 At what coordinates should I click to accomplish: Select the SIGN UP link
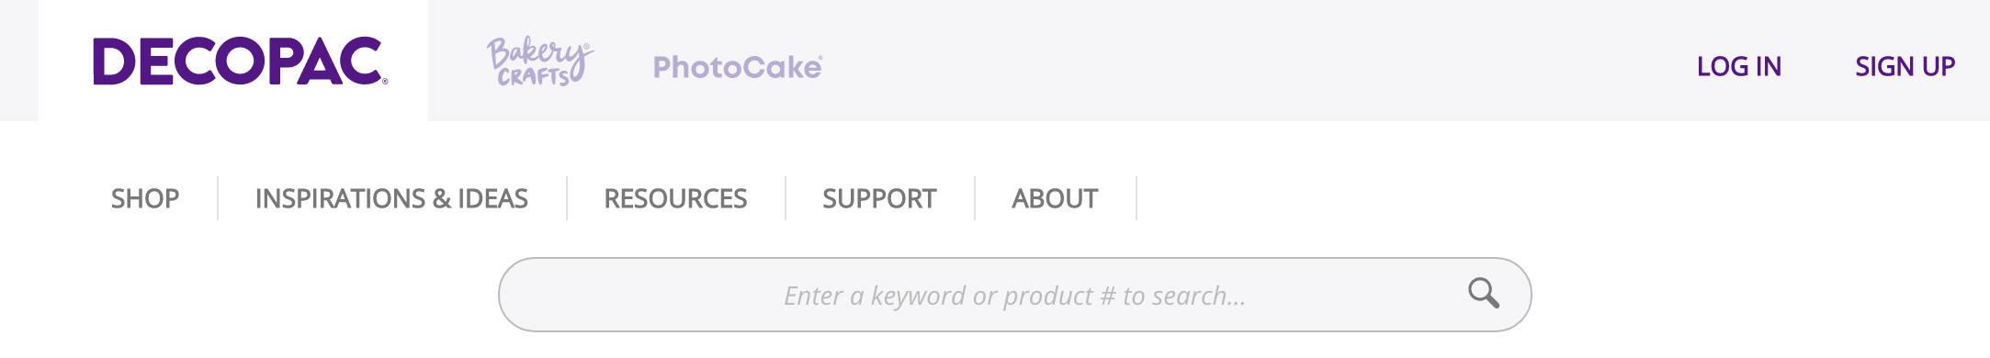pos(1905,66)
